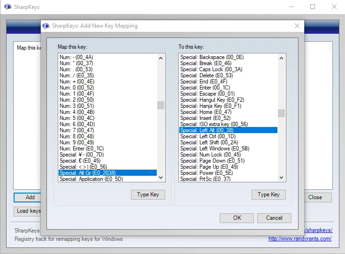345x254 pixels.
Task: Click the SharpKeys icon in main window title
Action: [x=8, y=7]
